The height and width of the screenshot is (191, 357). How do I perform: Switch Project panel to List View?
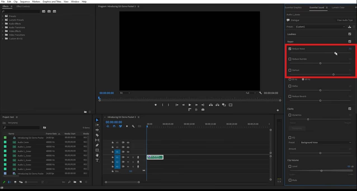point(10,182)
